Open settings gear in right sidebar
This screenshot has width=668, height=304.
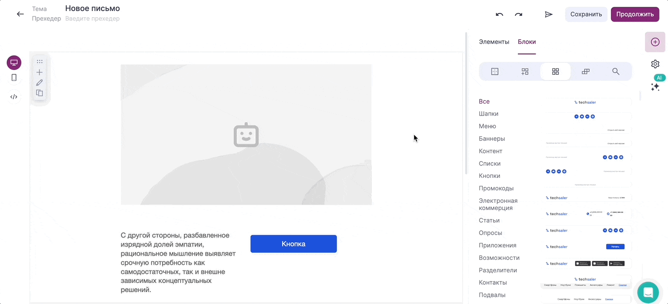click(x=655, y=64)
